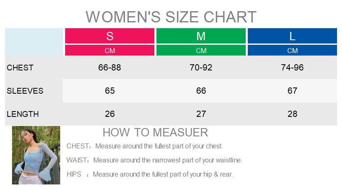
Task: Click the LENGTH row label
Action: point(23,114)
